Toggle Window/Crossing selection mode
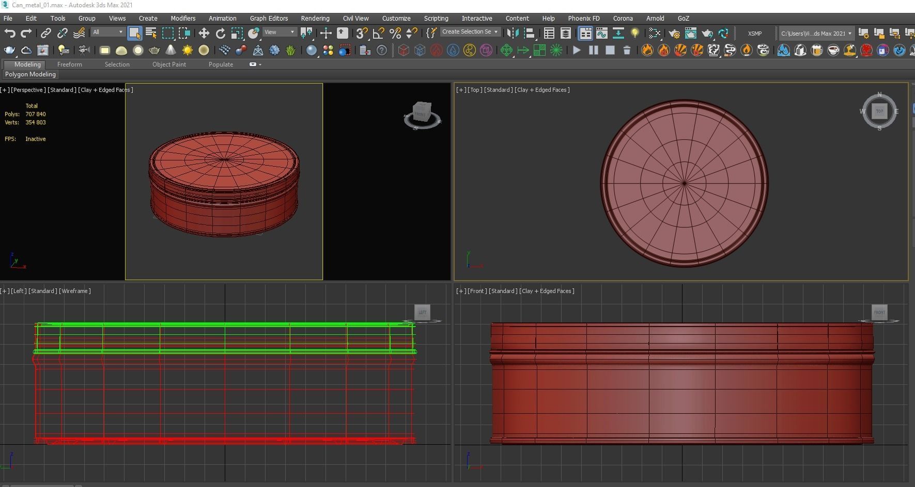915x487 pixels. click(x=184, y=33)
